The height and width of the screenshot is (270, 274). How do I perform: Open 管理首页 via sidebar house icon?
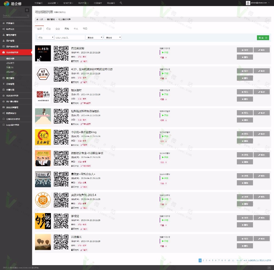[16, 23]
